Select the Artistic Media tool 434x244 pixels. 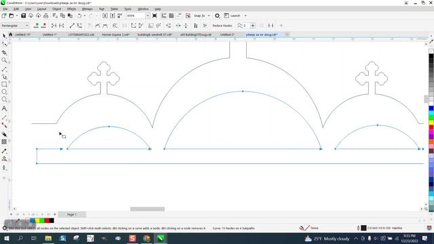(x=4, y=77)
